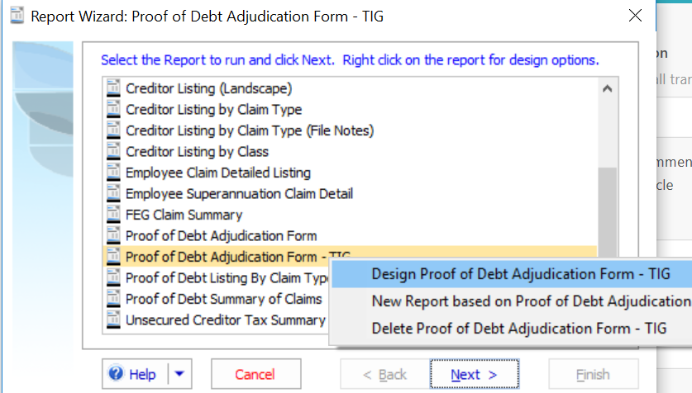Click the report list scroll up arrow
This screenshot has height=393, width=692.
(x=607, y=89)
